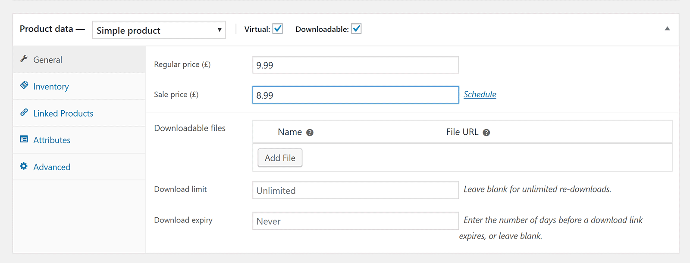Click the Sale price (£) label
Screen dimensions: 690x263
[x=176, y=95]
